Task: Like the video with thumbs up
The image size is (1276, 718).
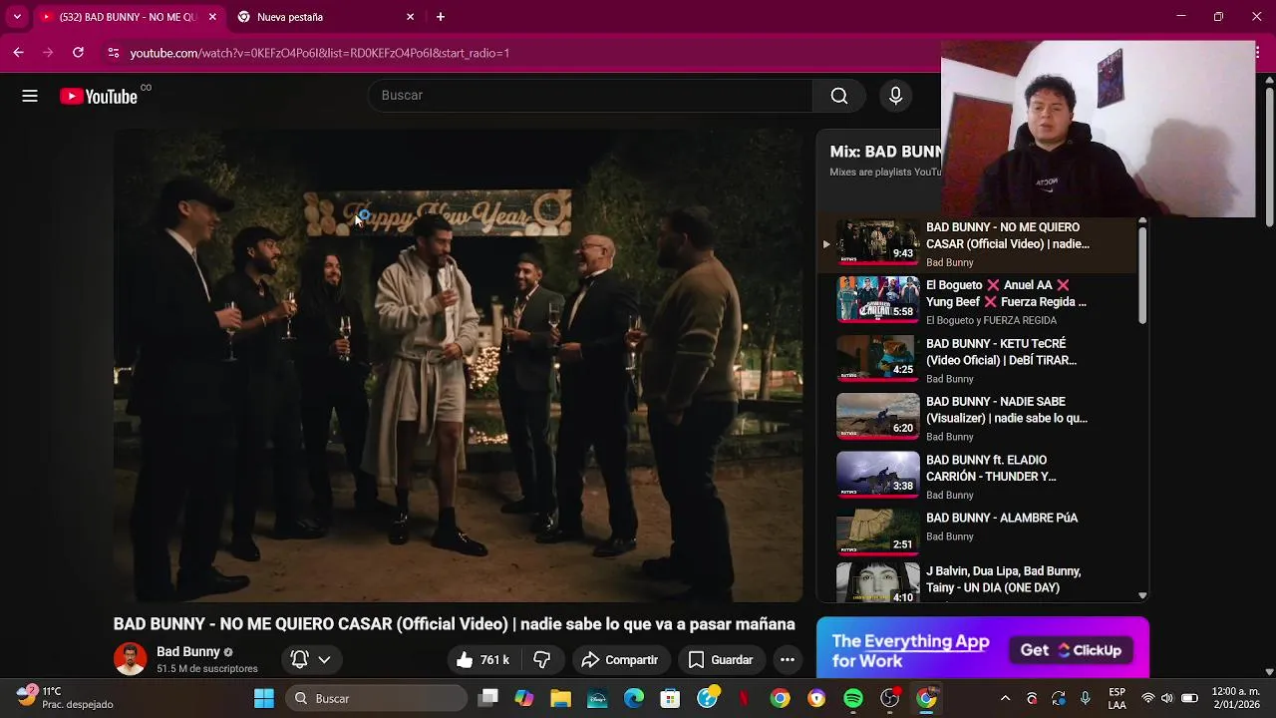Action: click(x=482, y=660)
